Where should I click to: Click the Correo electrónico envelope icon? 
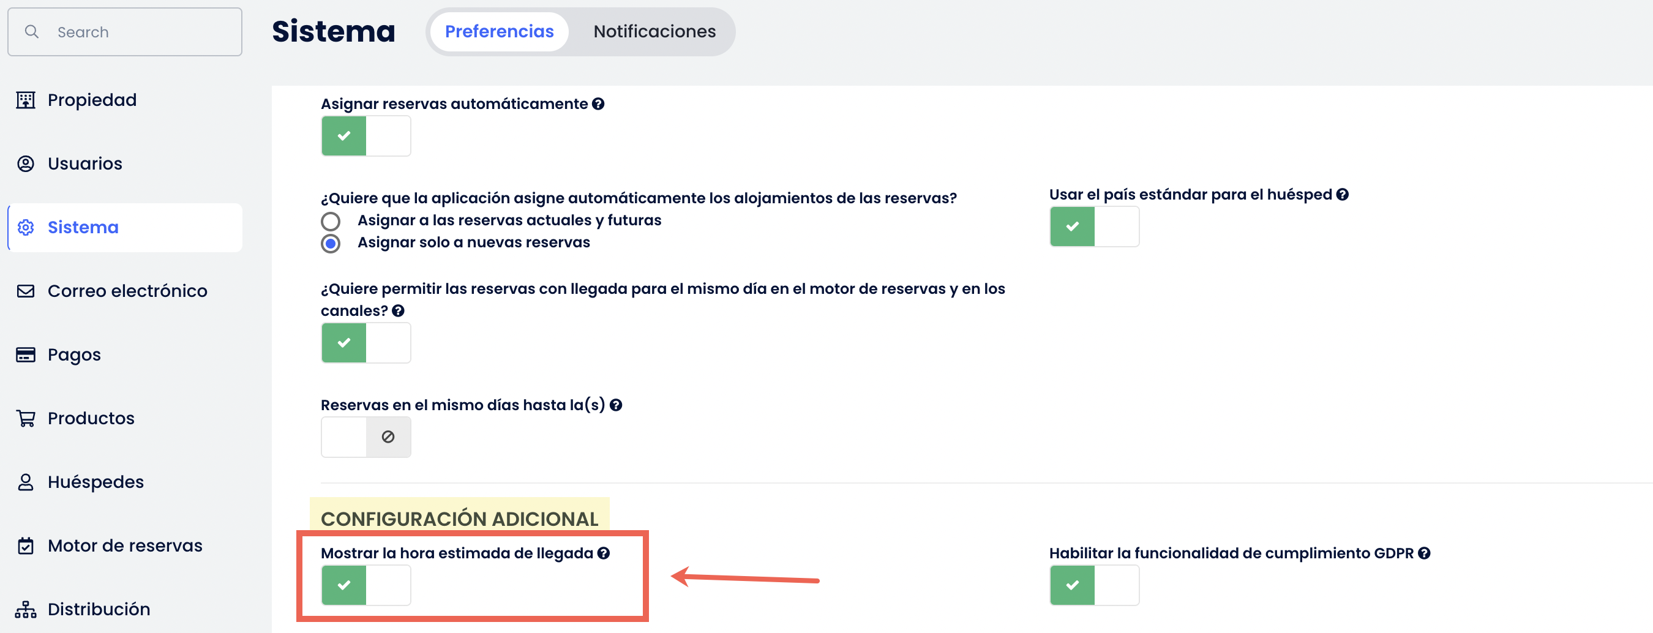(26, 291)
